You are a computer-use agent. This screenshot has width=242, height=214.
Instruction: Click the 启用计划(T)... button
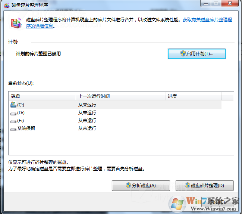point(197,54)
